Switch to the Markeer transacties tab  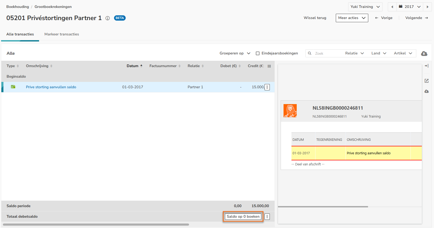(62, 34)
